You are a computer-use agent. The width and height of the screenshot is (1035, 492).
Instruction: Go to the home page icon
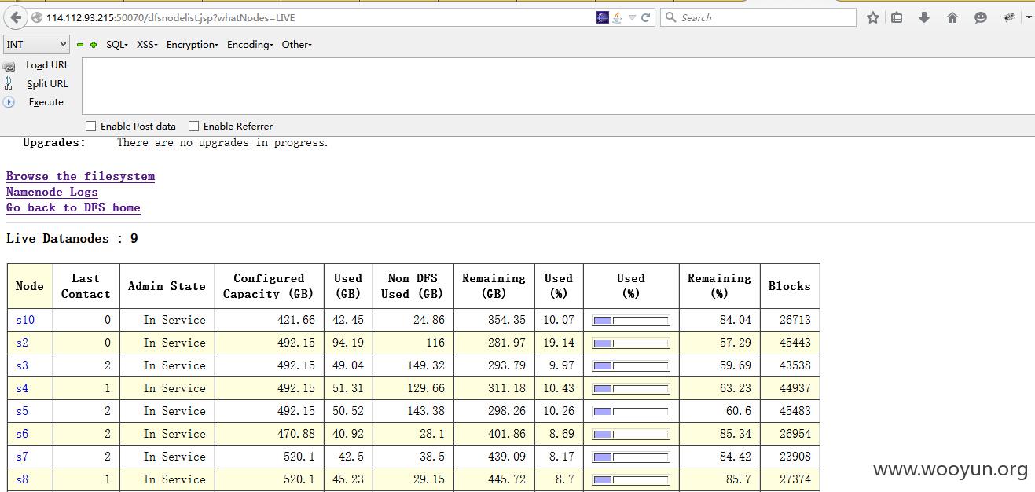coord(952,17)
